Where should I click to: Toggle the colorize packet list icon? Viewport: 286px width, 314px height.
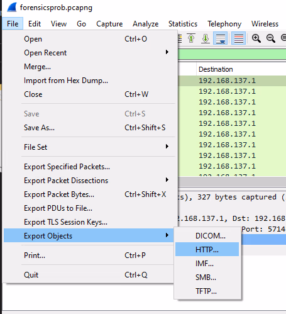coord(238,38)
